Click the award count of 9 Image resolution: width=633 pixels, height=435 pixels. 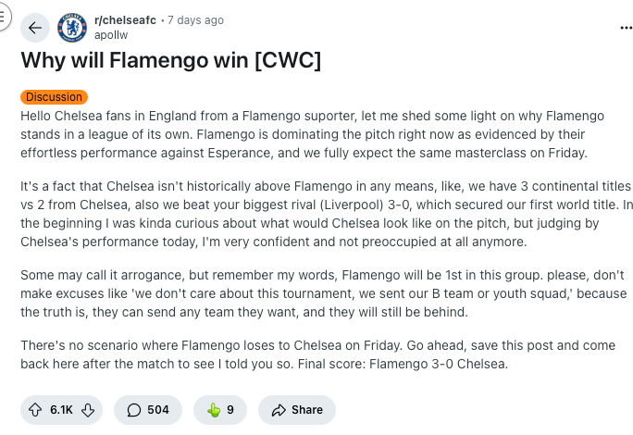(230, 410)
